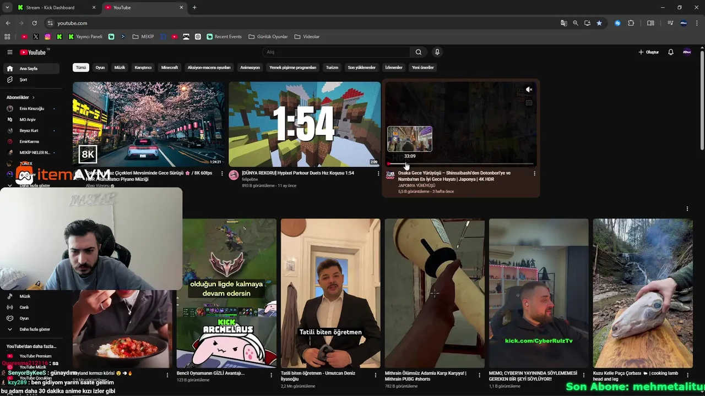Click the search magnifier button

419,52
